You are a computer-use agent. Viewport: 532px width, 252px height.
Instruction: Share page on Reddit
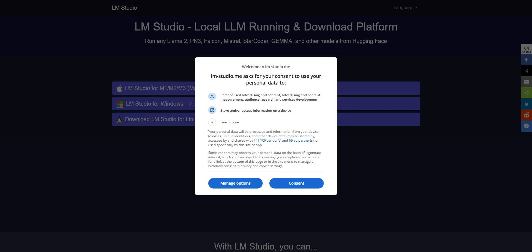coord(526,115)
